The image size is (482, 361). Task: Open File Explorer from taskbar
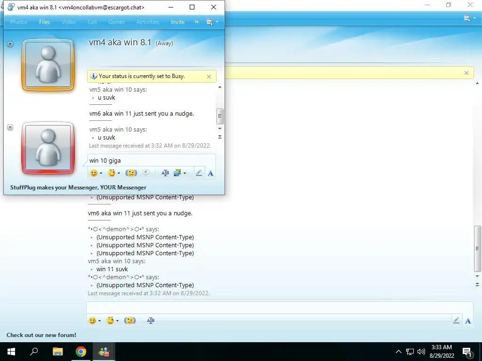coord(57,352)
